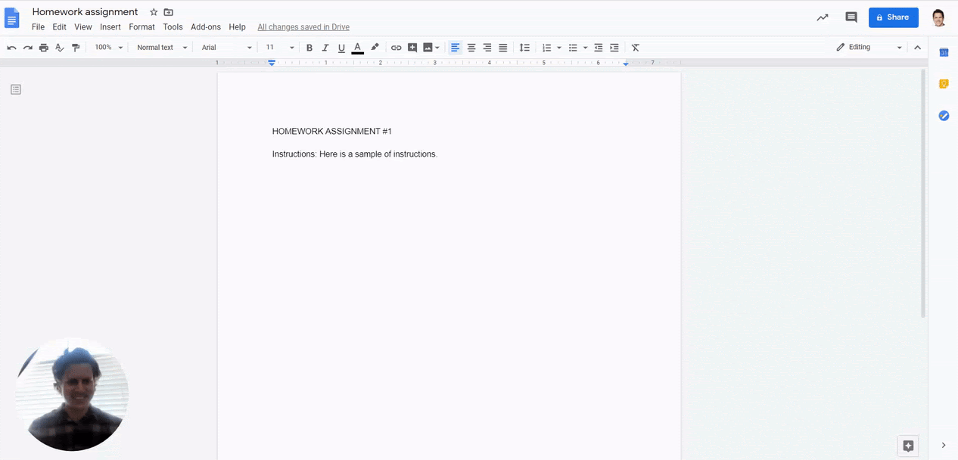Viewport: 958px width, 460px height.
Task: Open Google Tasks side panel icon
Action: [944, 116]
